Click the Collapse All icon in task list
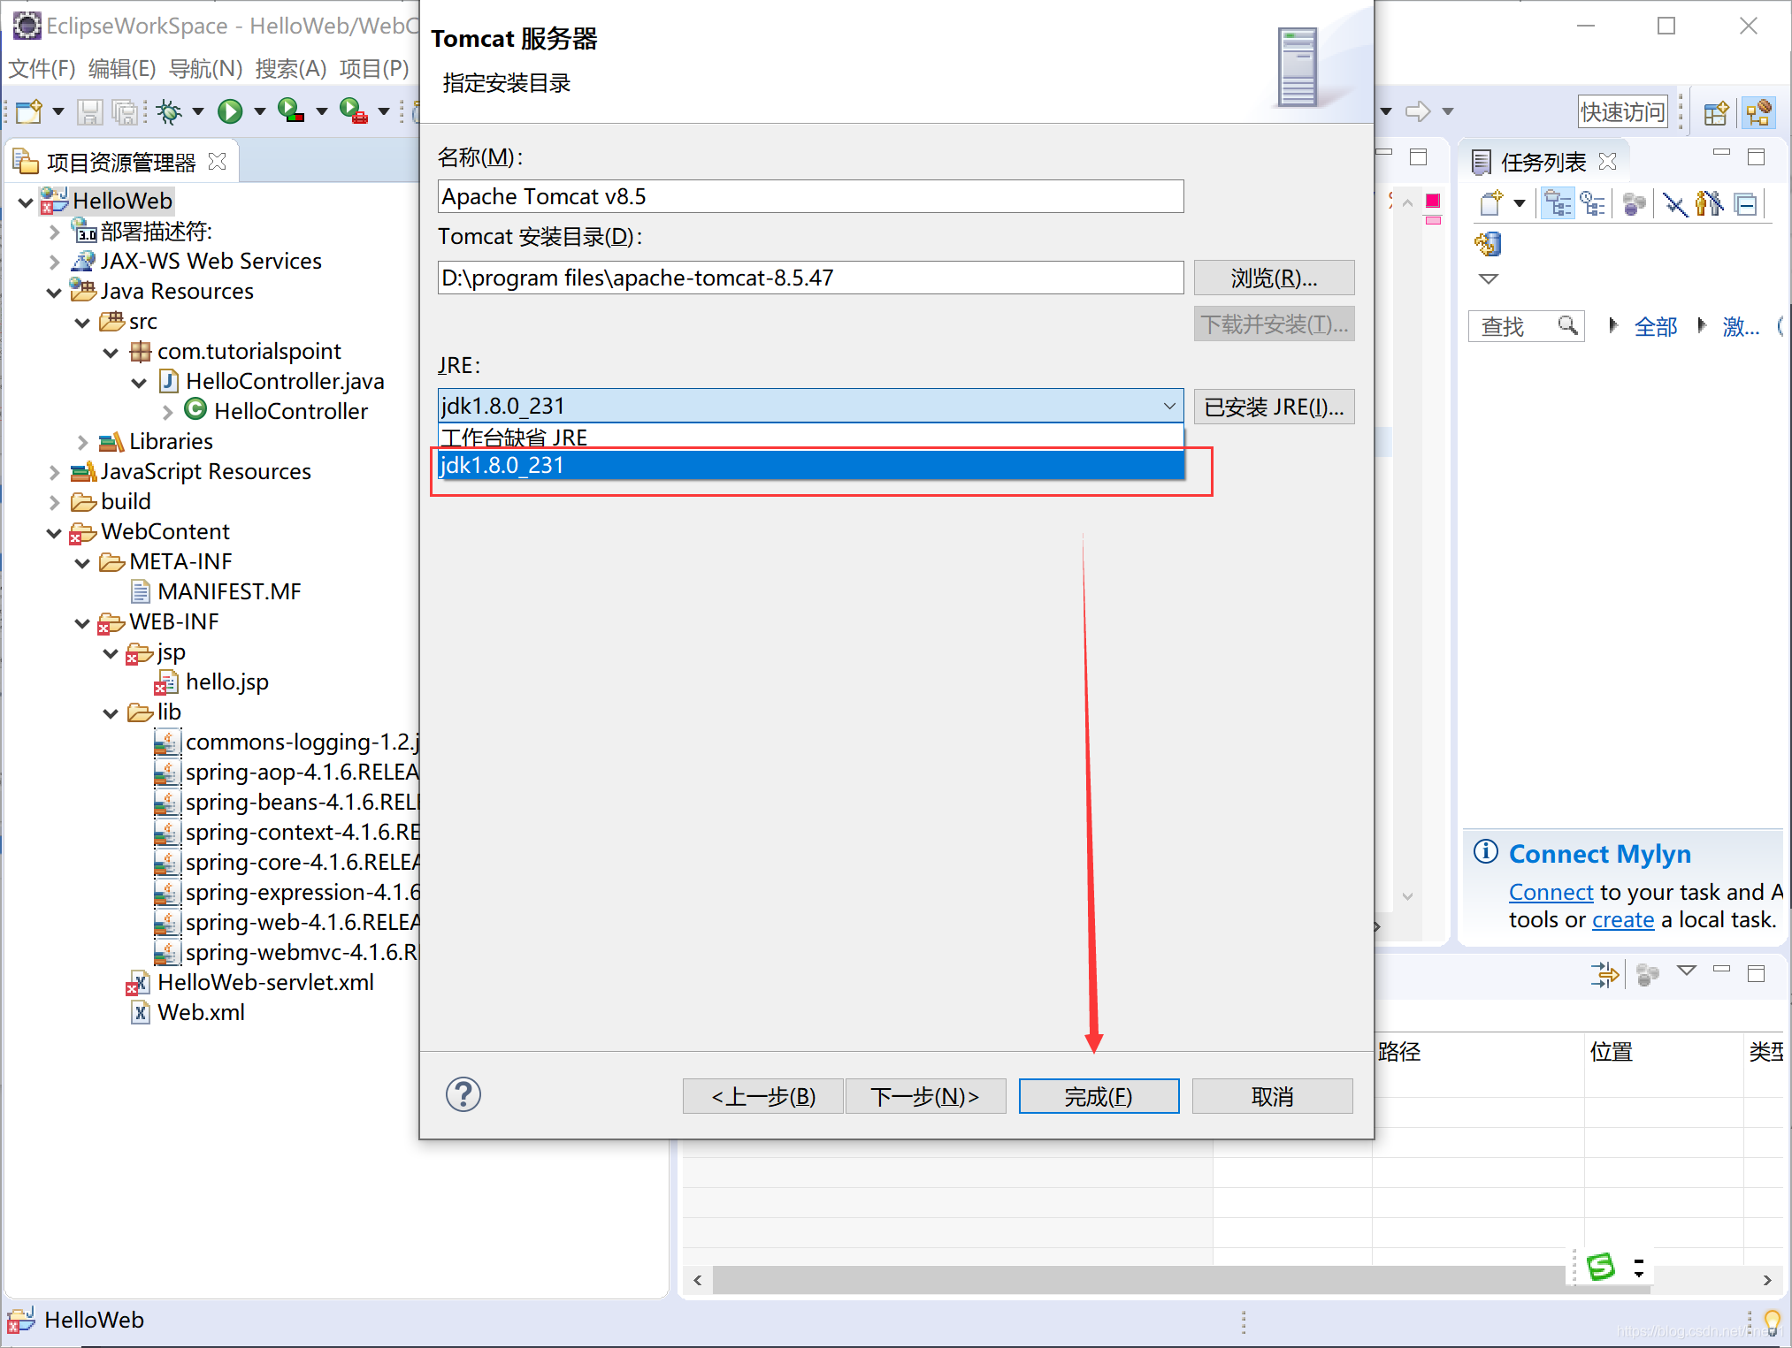The image size is (1792, 1348). (1745, 204)
